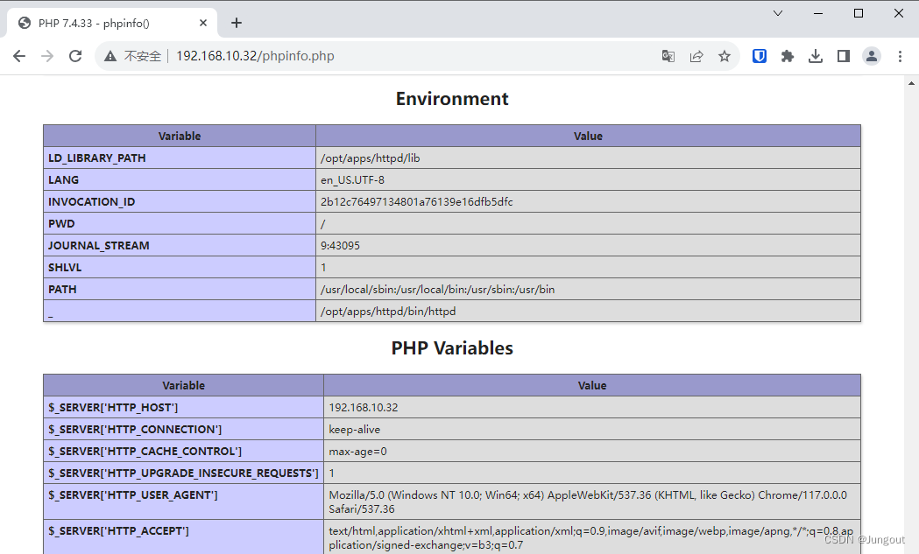Close the PHP 7.4.33 phpinfo tab

[x=202, y=23]
